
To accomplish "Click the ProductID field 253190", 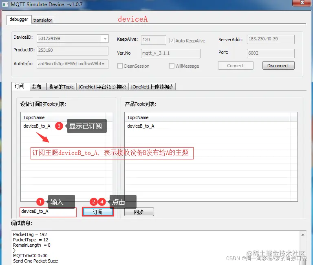I will [73, 51].
